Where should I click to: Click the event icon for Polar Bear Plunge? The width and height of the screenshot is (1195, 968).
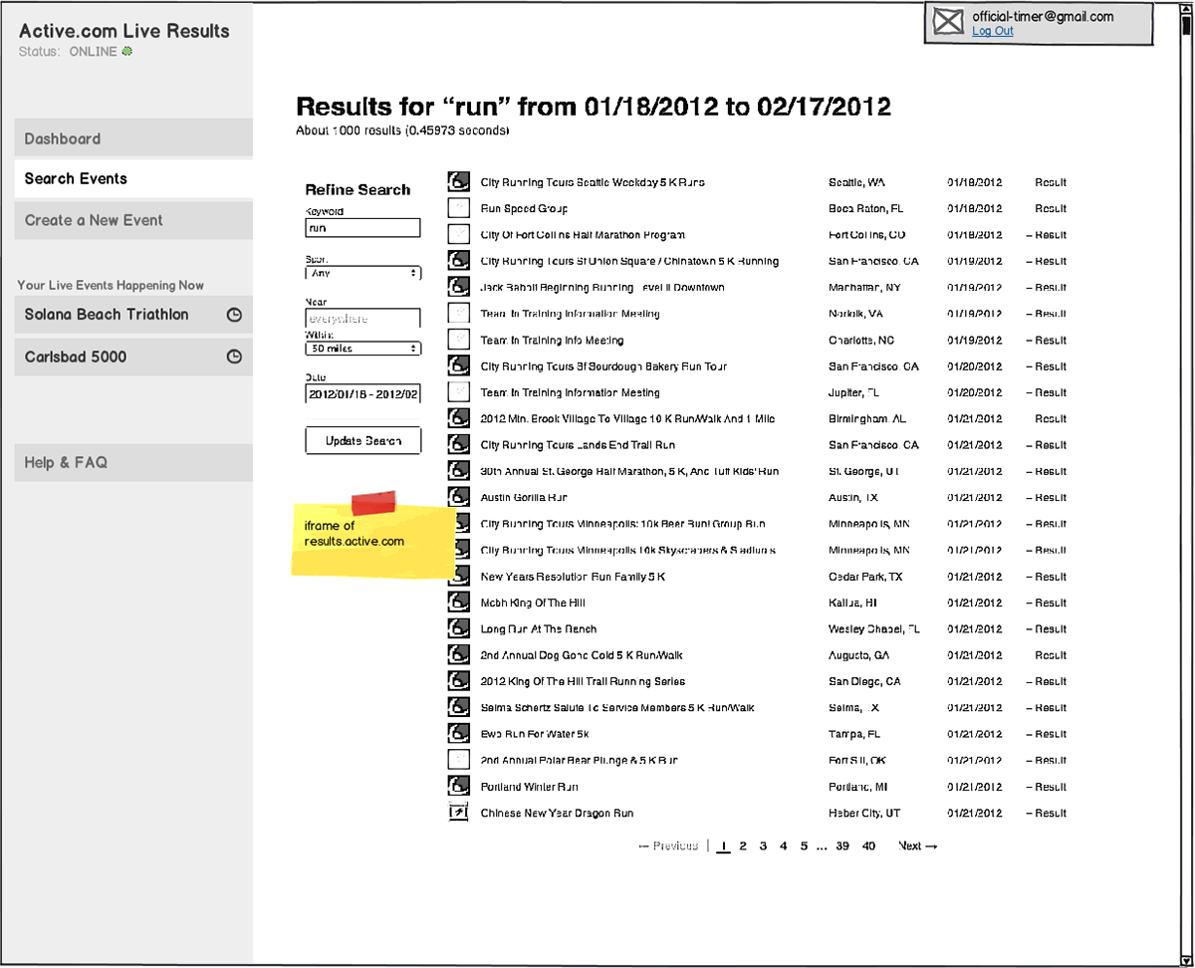[x=458, y=760]
